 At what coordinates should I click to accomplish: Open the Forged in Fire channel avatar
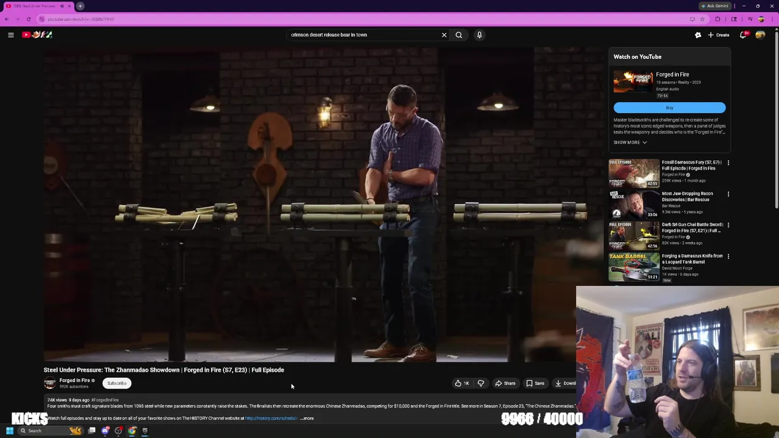[x=50, y=383]
